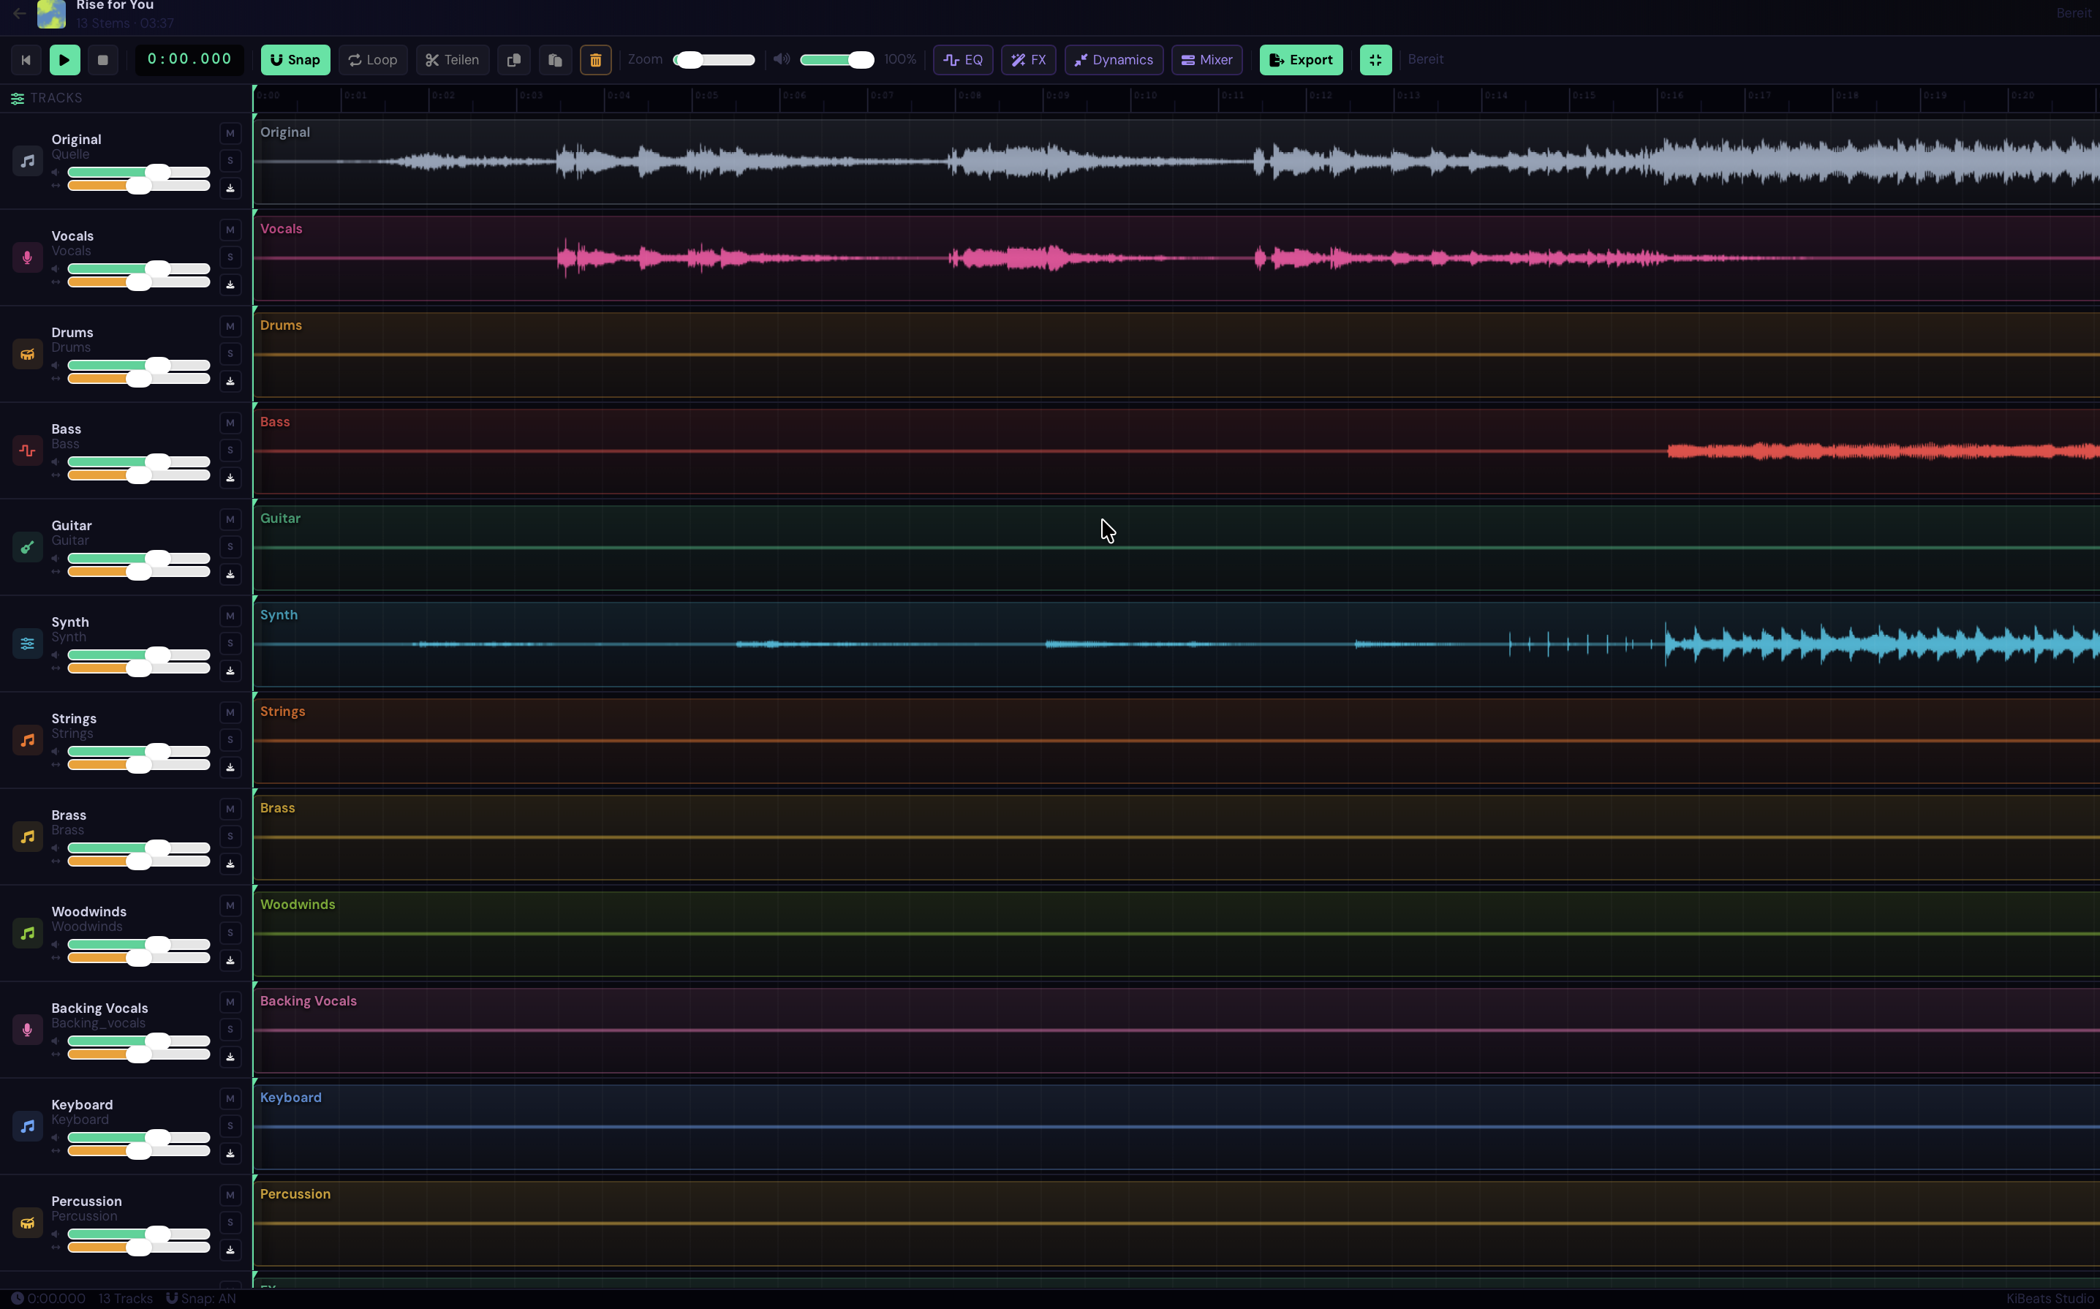Adjust the master volume slider
The image size is (2100, 1309).
(837, 60)
